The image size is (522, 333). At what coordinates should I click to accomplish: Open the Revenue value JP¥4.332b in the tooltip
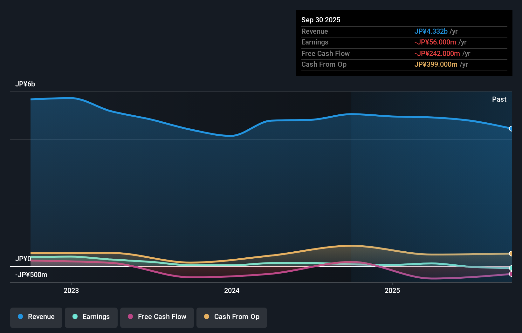pos(431,31)
